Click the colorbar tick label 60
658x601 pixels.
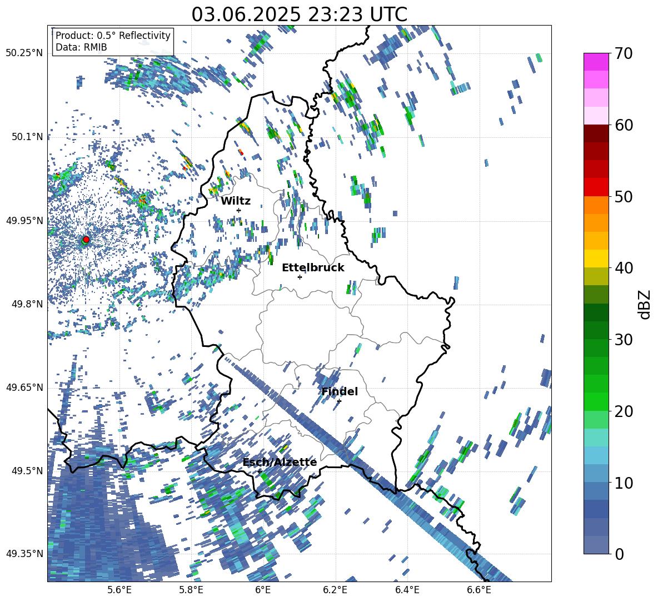(624, 125)
